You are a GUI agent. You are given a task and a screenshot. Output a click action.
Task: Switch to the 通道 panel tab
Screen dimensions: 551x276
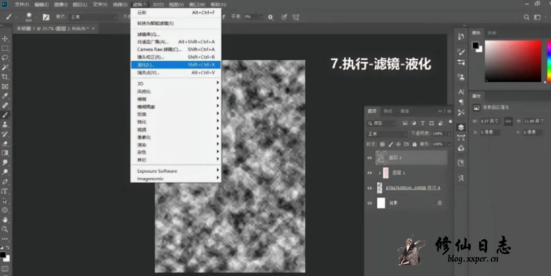tap(404, 111)
